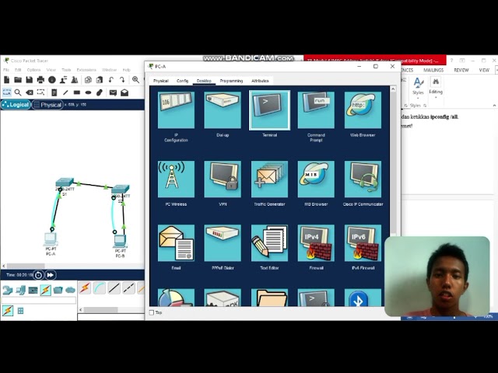This screenshot has height=373, width=498.
Task: Open the Email app
Action: click(176, 243)
